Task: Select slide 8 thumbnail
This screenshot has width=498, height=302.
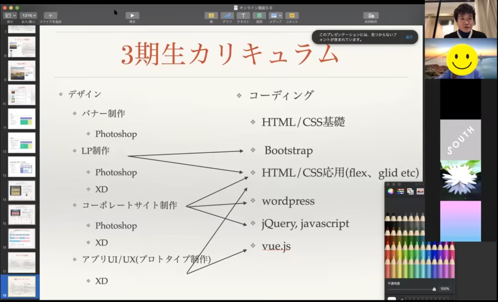Action: [22, 47]
